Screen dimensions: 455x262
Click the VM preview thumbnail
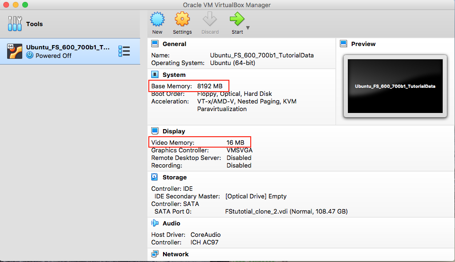(395, 86)
